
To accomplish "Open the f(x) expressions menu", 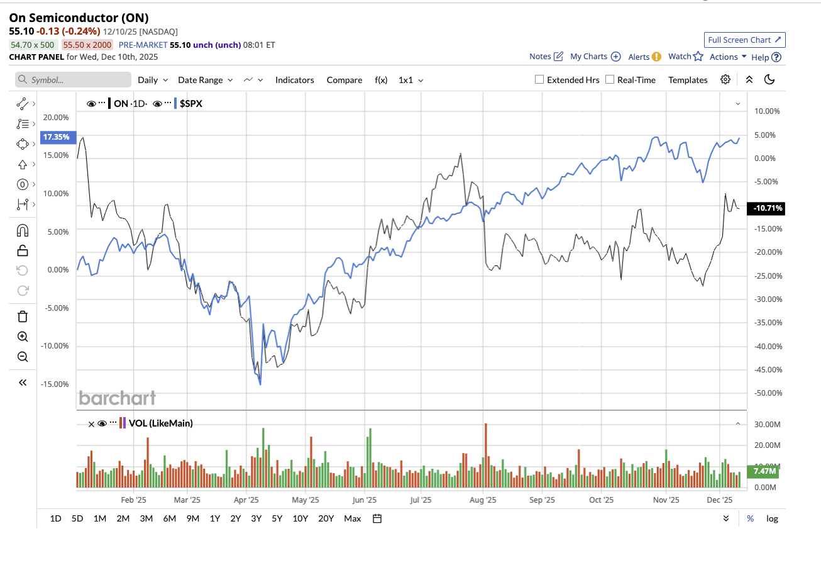I will click(x=381, y=80).
